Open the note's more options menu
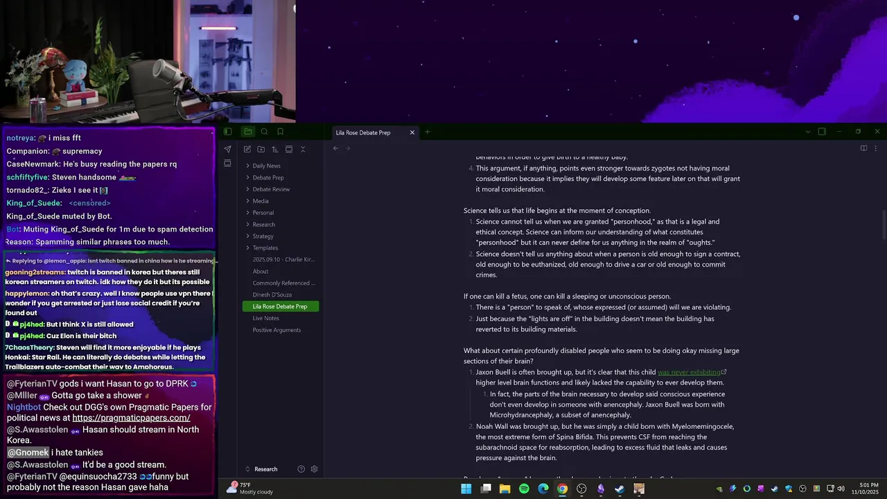 click(875, 148)
